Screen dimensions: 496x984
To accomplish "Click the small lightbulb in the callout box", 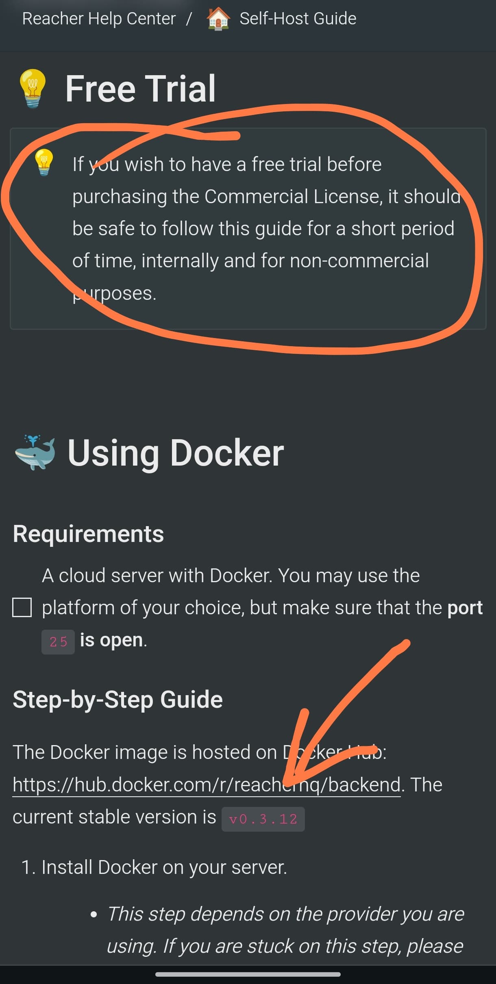I will point(44,162).
